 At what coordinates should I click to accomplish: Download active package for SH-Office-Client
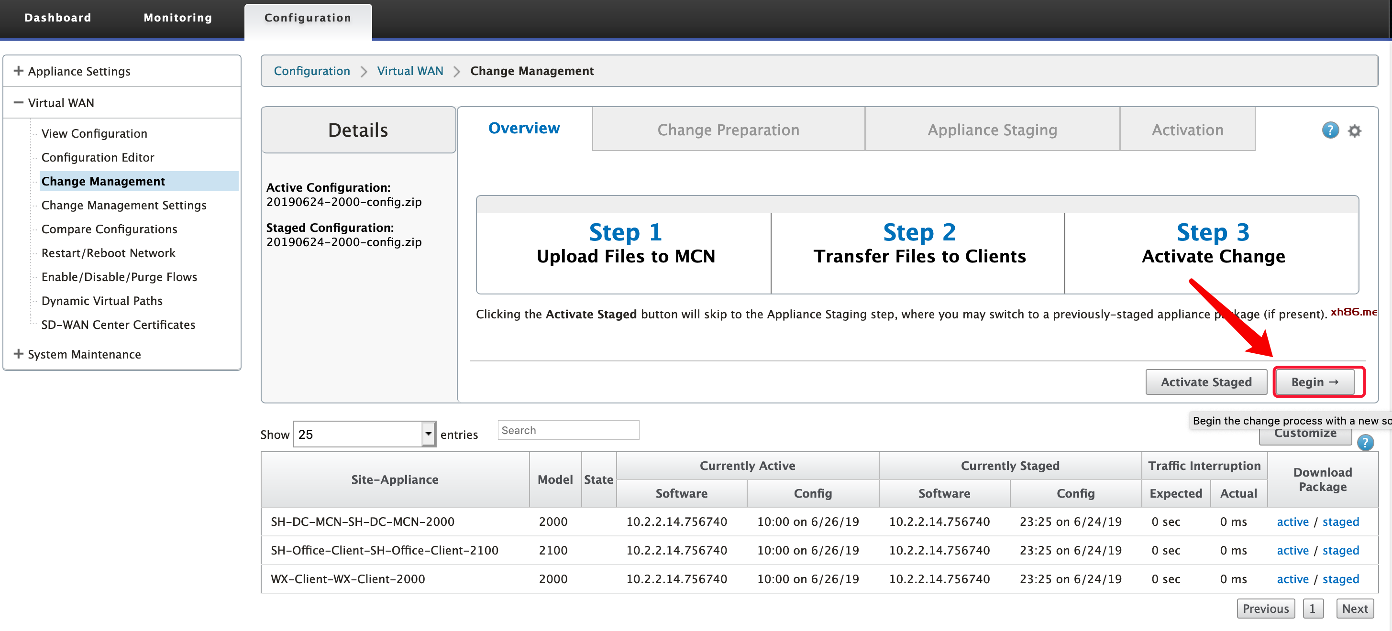coord(1292,550)
